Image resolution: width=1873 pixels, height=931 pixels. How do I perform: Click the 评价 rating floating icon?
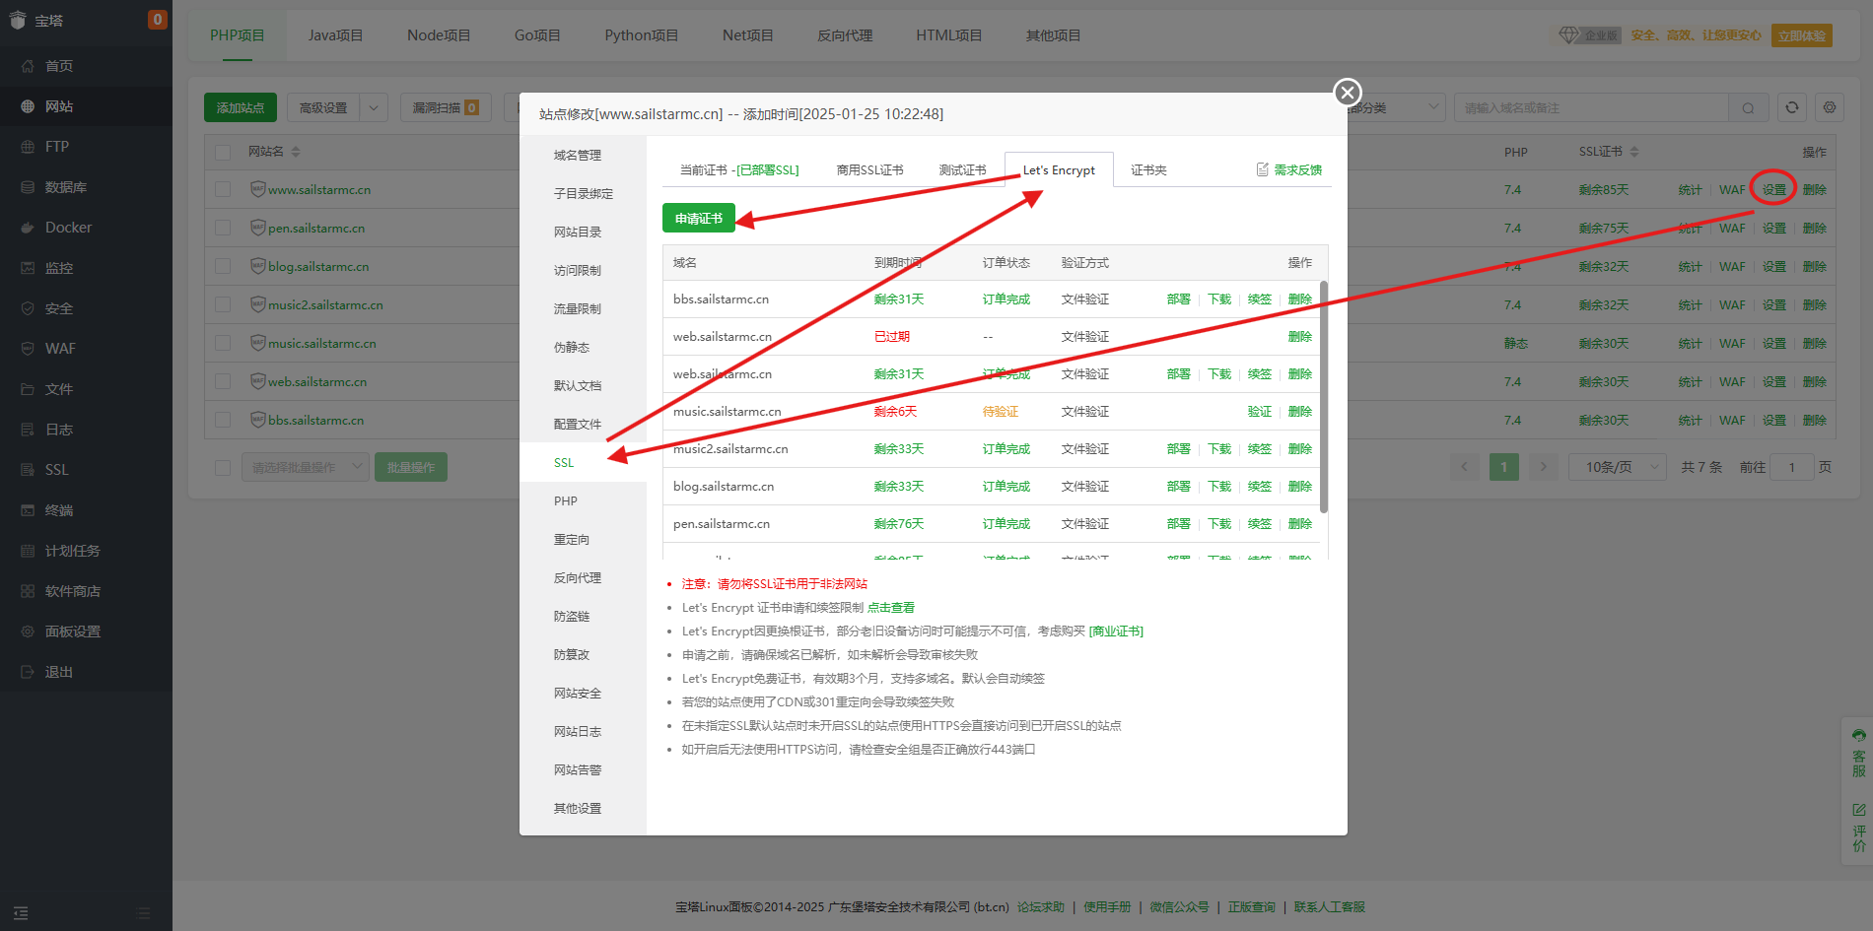point(1858,810)
